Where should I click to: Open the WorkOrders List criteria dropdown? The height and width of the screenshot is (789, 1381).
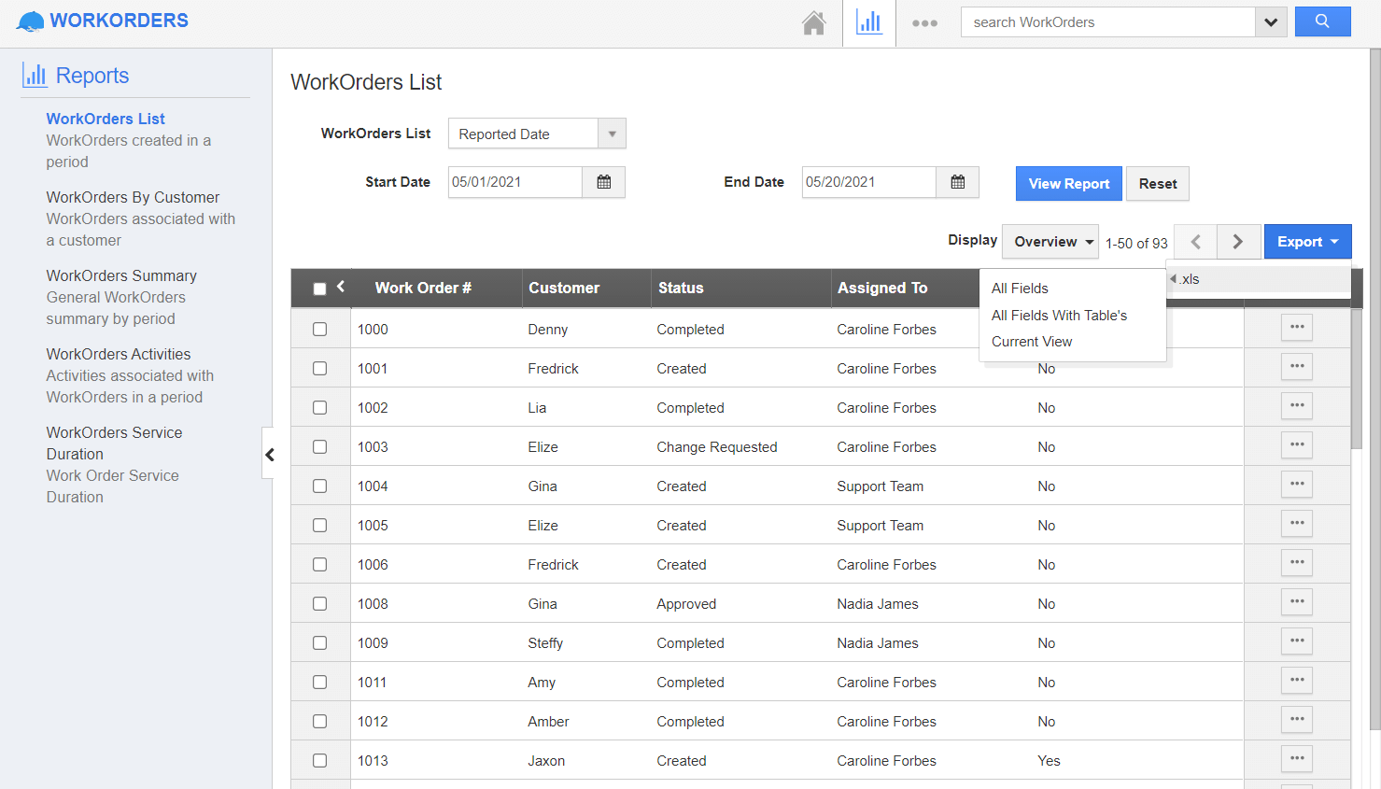point(612,134)
